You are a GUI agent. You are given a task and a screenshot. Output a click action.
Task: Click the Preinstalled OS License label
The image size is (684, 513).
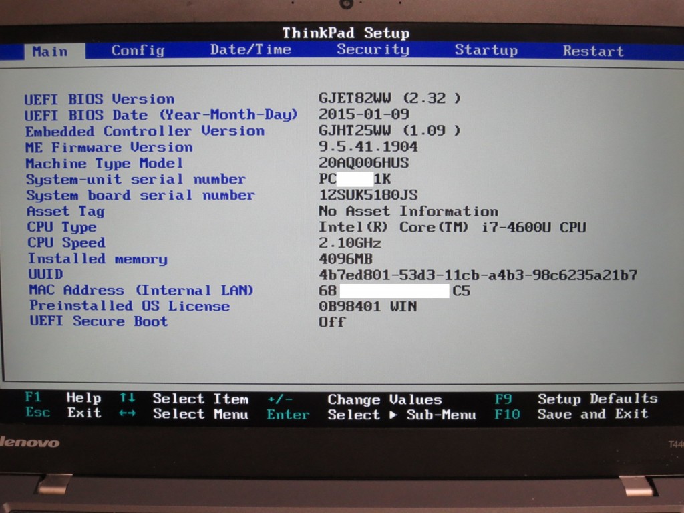130,306
